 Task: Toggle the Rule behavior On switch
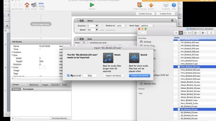(82, 39)
